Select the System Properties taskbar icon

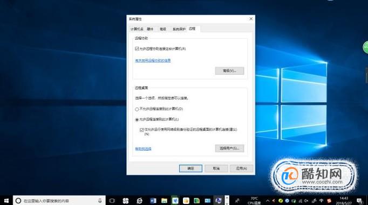[219, 201]
